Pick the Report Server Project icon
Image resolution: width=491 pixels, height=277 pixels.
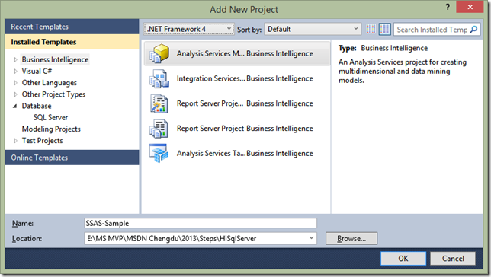(159, 129)
